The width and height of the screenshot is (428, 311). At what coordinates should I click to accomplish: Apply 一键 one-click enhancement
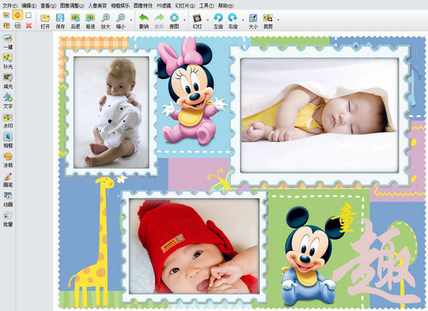[8, 42]
